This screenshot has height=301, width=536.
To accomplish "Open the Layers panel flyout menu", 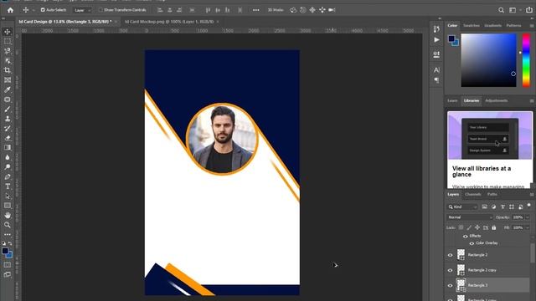I will point(532,195).
